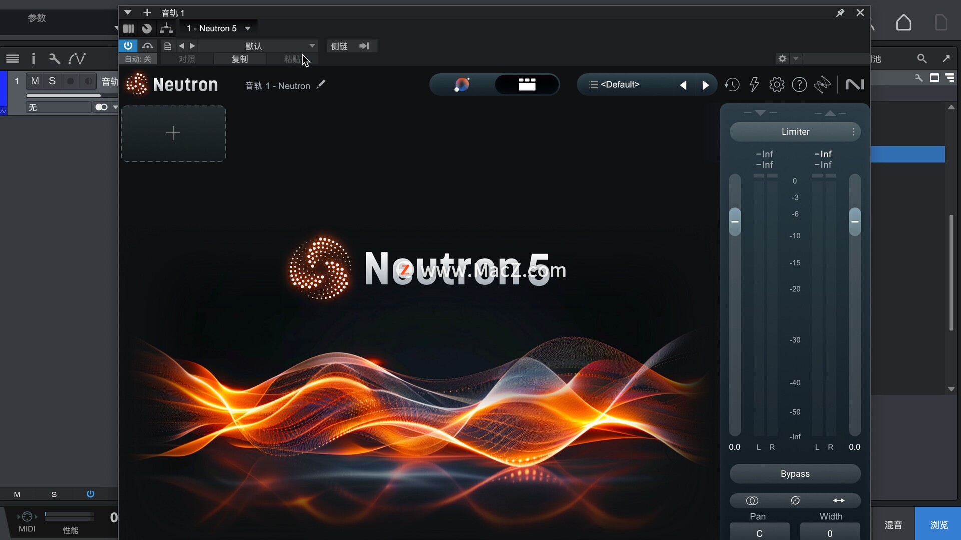
Task: Select previous Neutron preset arrow
Action: click(x=683, y=85)
